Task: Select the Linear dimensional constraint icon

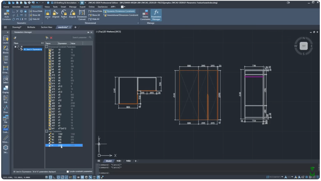Action: pyautogui.click(x=48, y=14)
